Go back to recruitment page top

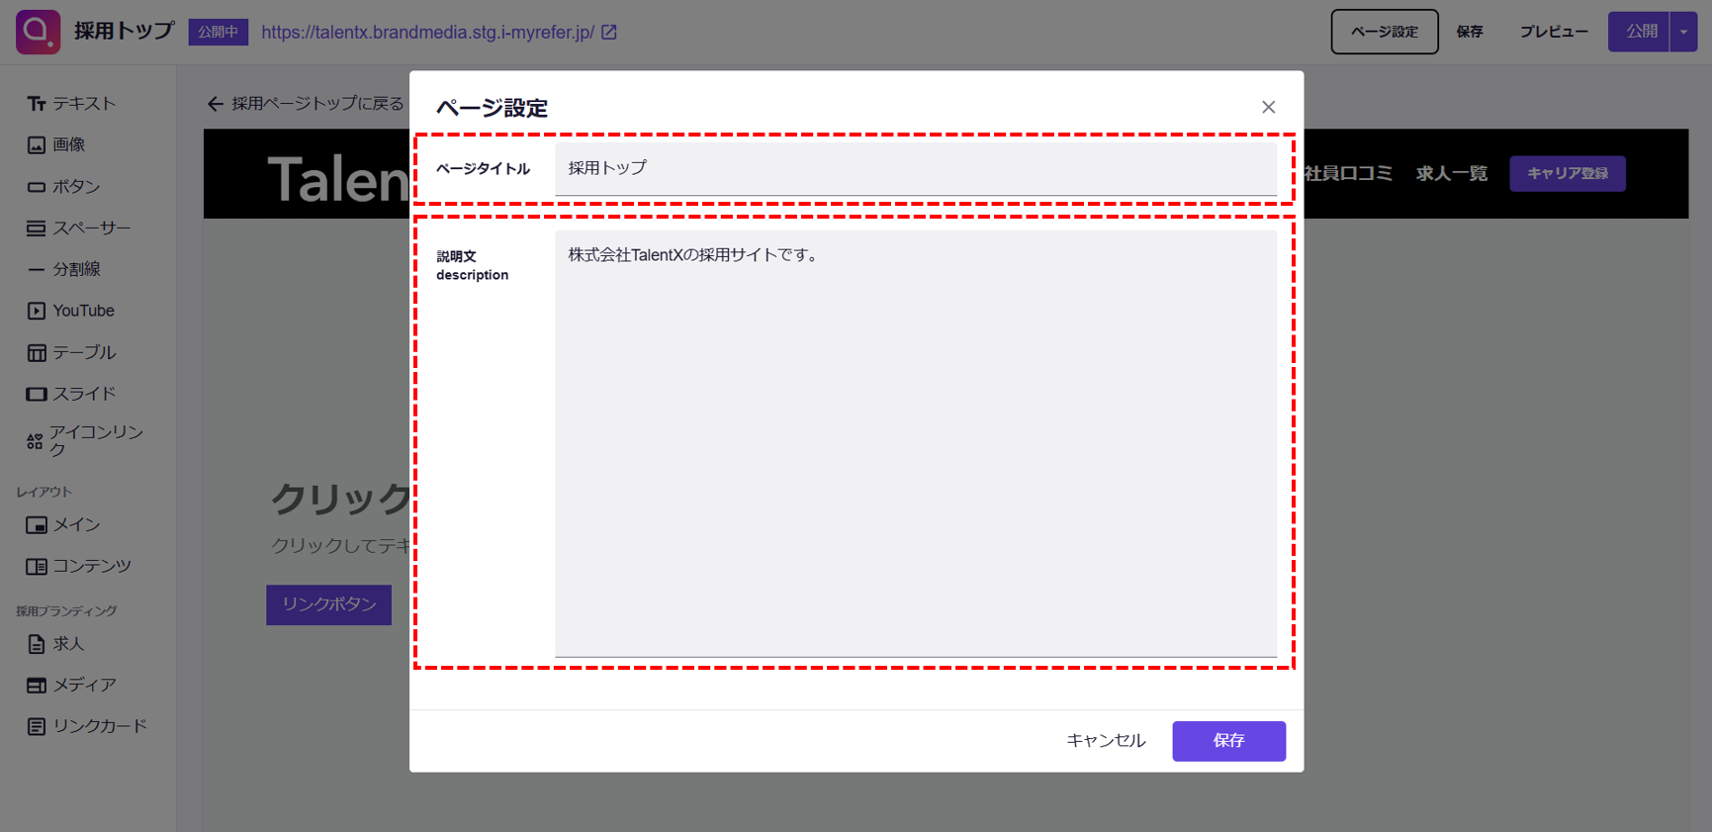[306, 104]
